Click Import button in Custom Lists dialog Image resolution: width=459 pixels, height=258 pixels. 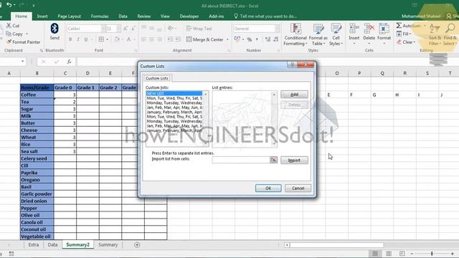tap(294, 161)
